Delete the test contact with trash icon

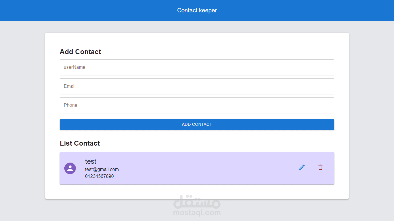320,167
